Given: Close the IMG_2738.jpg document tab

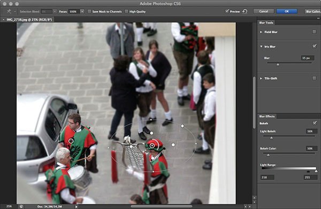Looking at the screenshot, I should pyautogui.click(x=3, y=20).
